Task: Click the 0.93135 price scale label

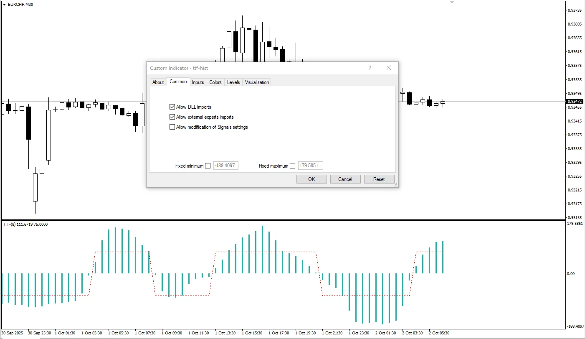Action: coord(575,217)
